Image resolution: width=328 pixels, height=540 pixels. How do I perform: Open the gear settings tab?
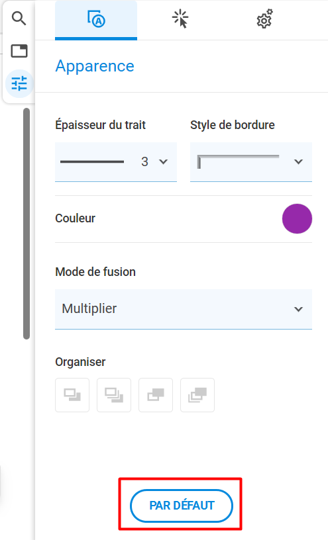[x=264, y=20]
